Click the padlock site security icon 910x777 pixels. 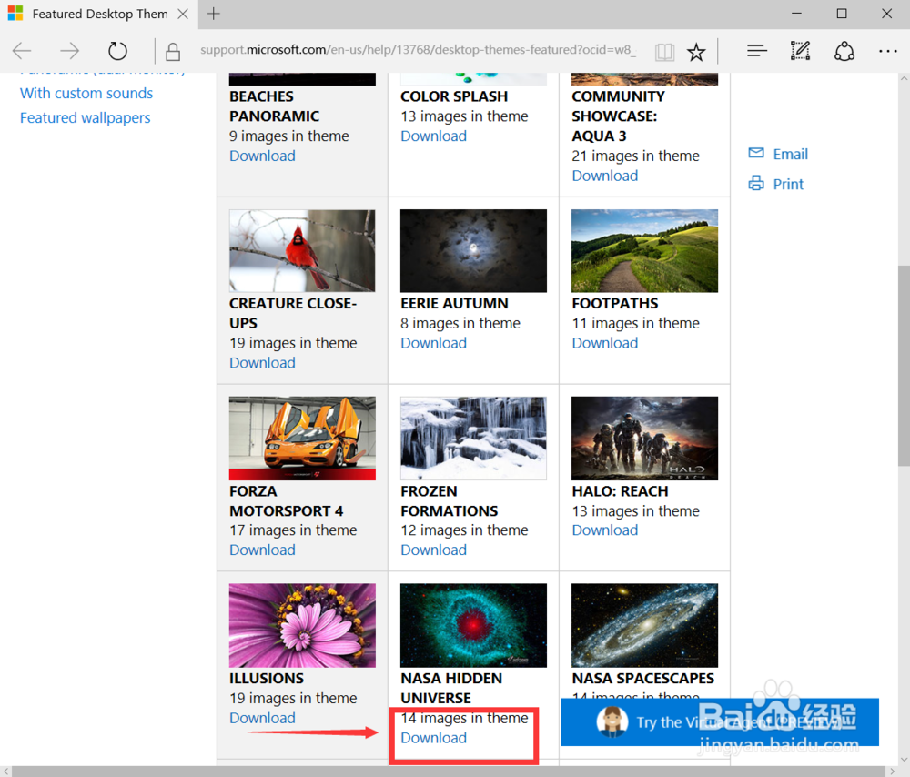point(172,52)
